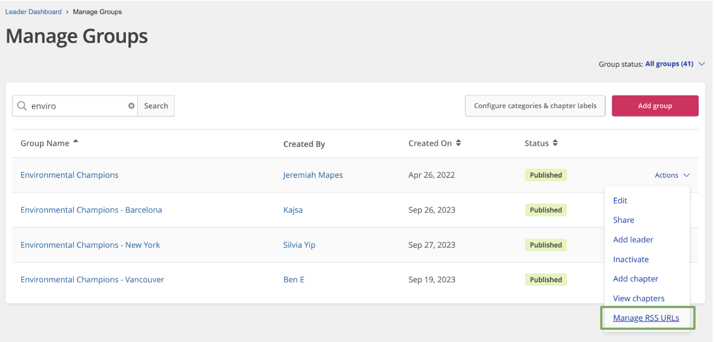Select View chapters in Actions menu
The height and width of the screenshot is (342, 715).
[638, 298]
